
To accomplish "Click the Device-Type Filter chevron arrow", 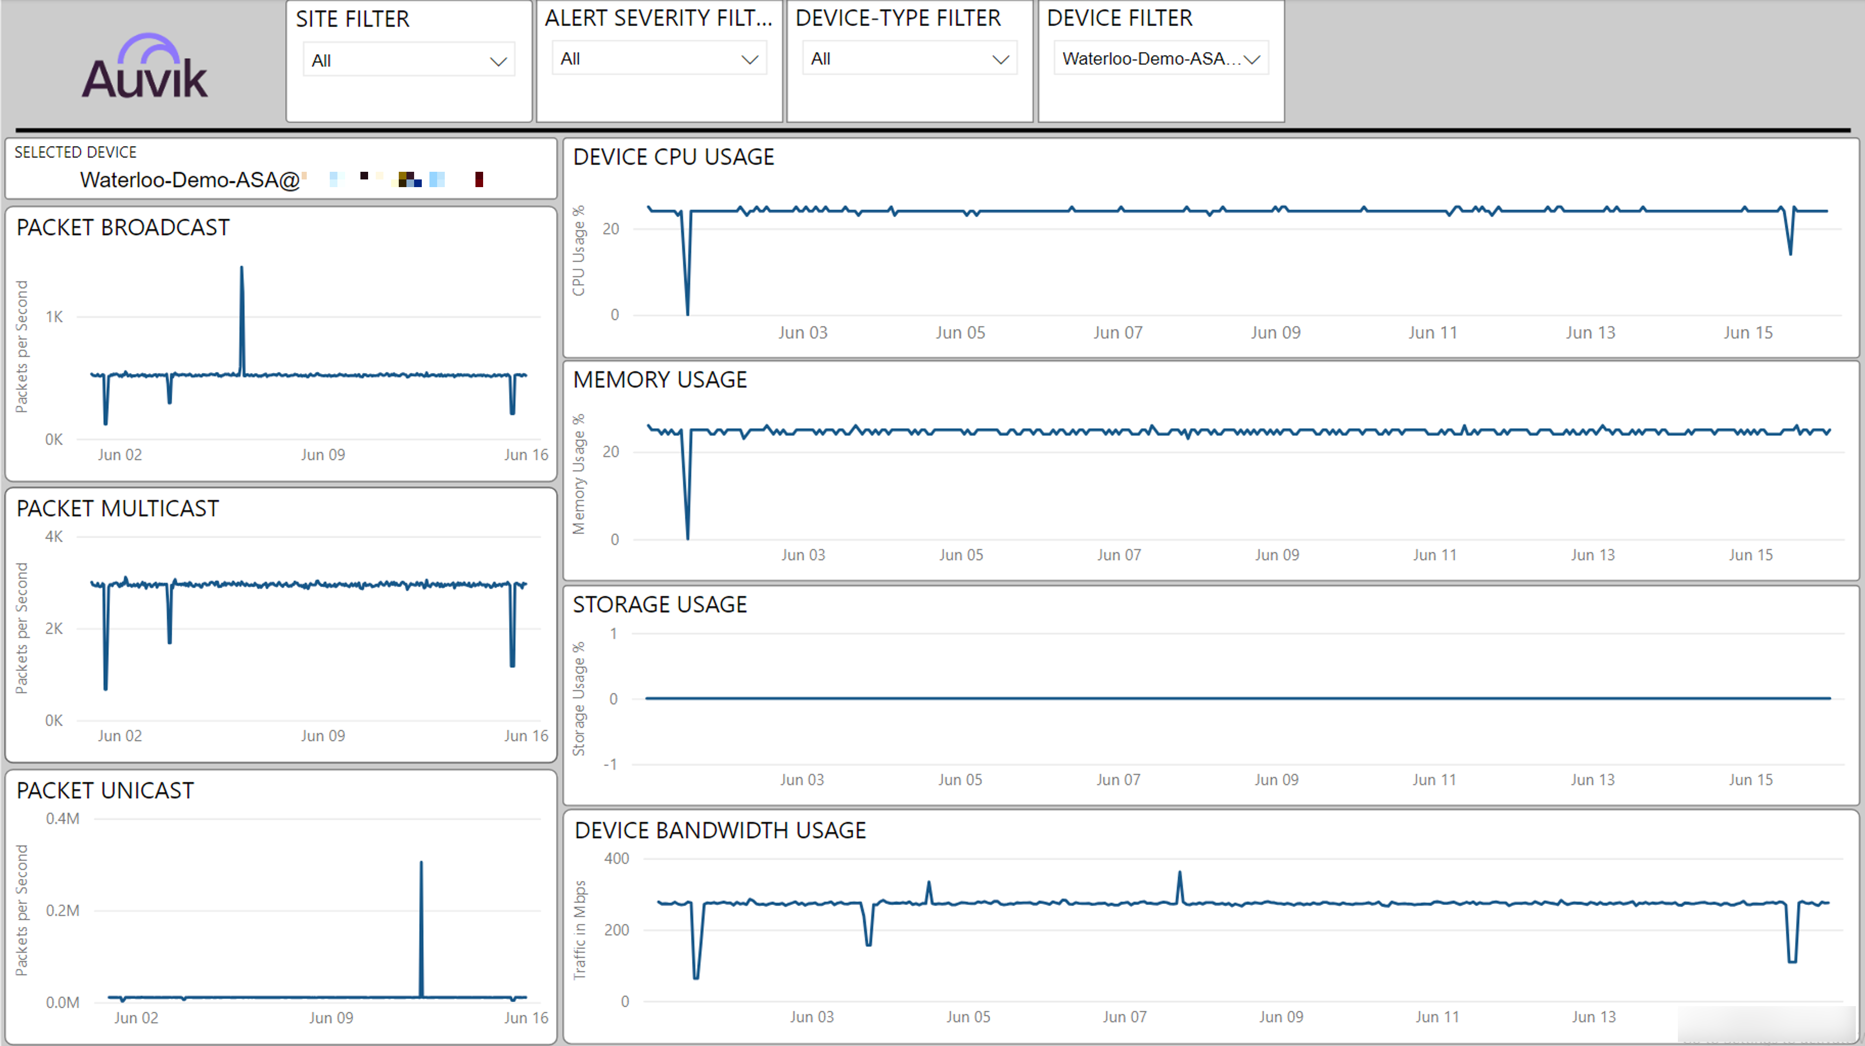I will coord(1000,59).
